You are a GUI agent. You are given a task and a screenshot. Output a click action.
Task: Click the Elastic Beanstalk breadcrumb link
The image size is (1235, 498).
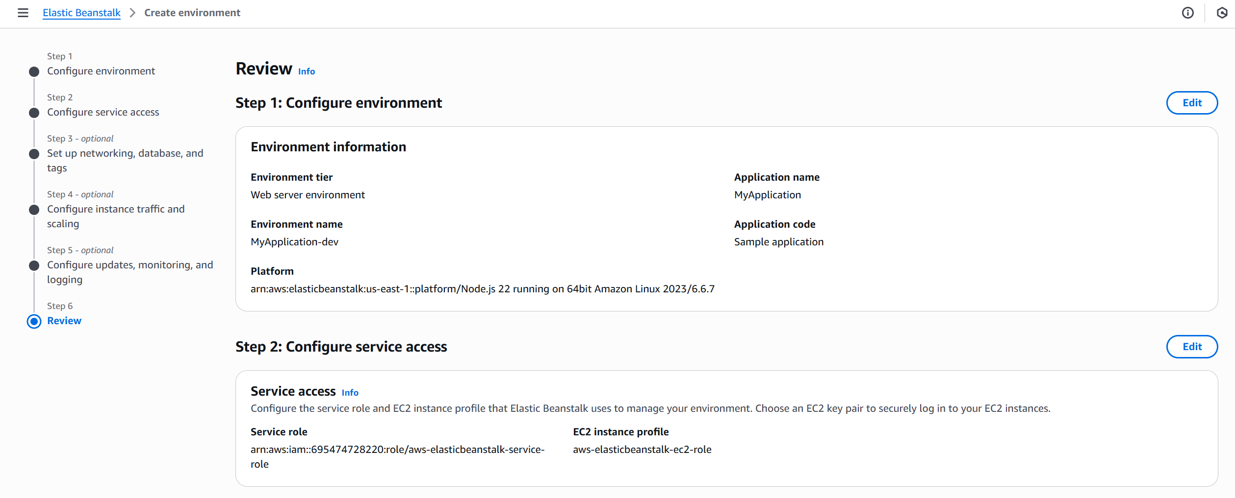[x=81, y=13]
